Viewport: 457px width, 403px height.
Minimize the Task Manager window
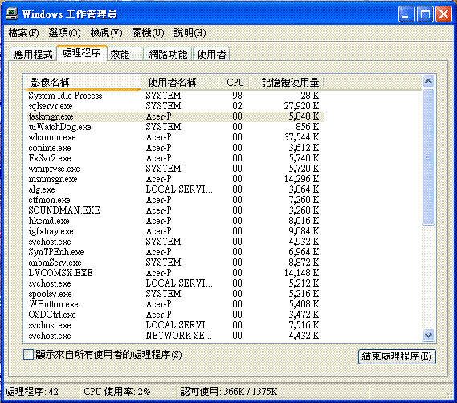(x=406, y=14)
